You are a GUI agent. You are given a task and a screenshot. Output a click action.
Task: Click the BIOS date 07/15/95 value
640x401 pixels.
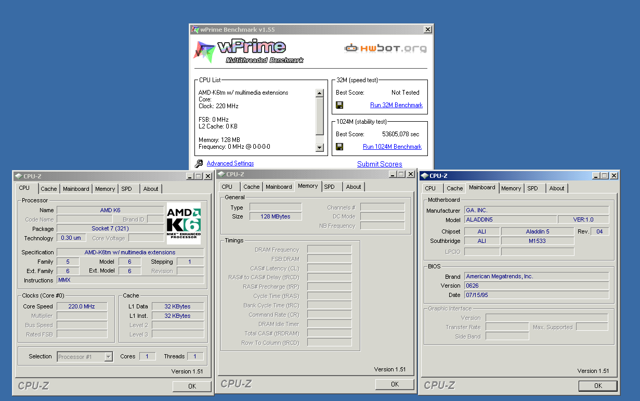537,295
